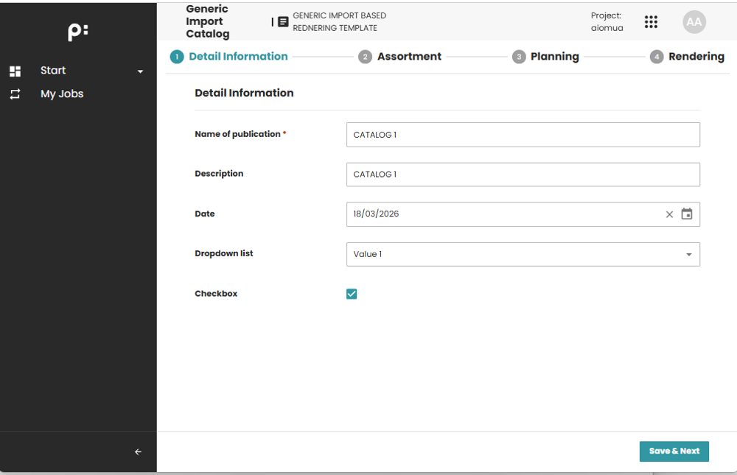Image resolution: width=737 pixels, height=475 pixels.
Task: Switch to the Assortment step
Action: pos(409,57)
